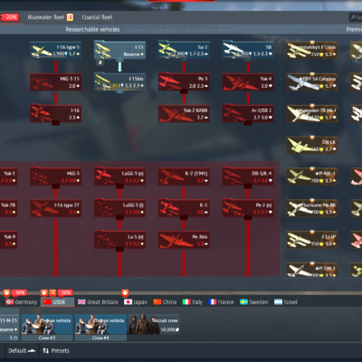This screenshot has width=362, height=362.
Task: Select the I-15 Reserve biplane card
Action: tap(119, 51)
